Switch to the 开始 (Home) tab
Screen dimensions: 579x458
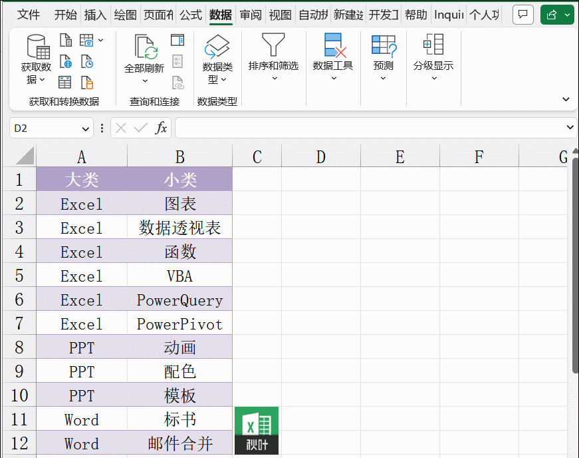(x=66, y=15)
